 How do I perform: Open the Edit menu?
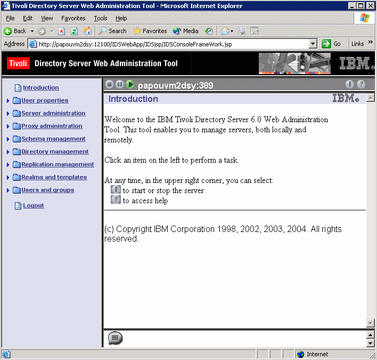tap(28, 18)
